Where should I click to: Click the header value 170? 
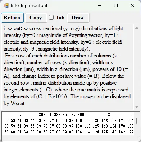[x=21, y=115]
